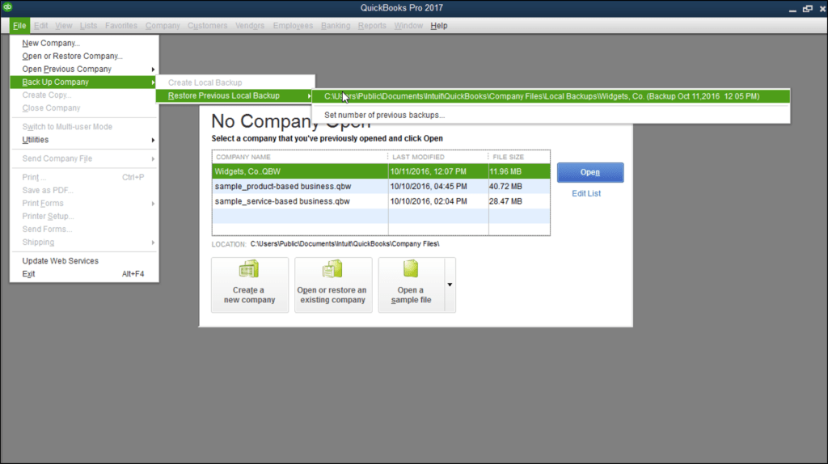Click the QuickBooks logo icon in title bar
The image size is (828, 464).
(x=7, y=6)
